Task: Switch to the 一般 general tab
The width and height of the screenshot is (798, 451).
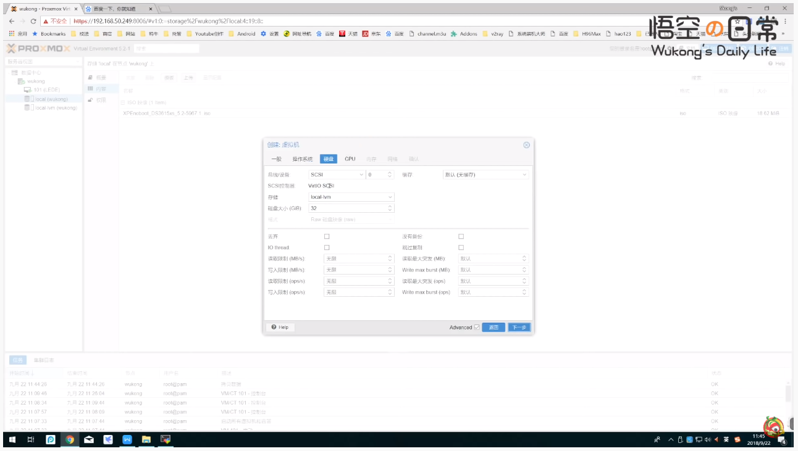Action: pyautogui.click(x=276, y=159)
